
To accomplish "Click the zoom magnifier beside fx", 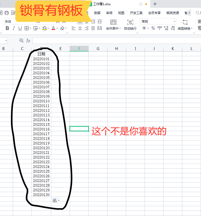I will (x=22, y=41).
